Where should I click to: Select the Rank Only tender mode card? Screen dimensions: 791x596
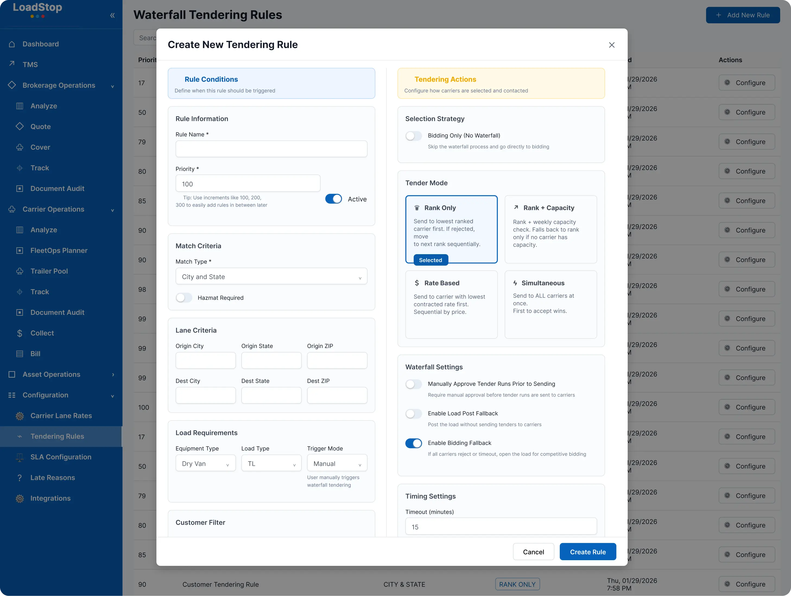451,230
